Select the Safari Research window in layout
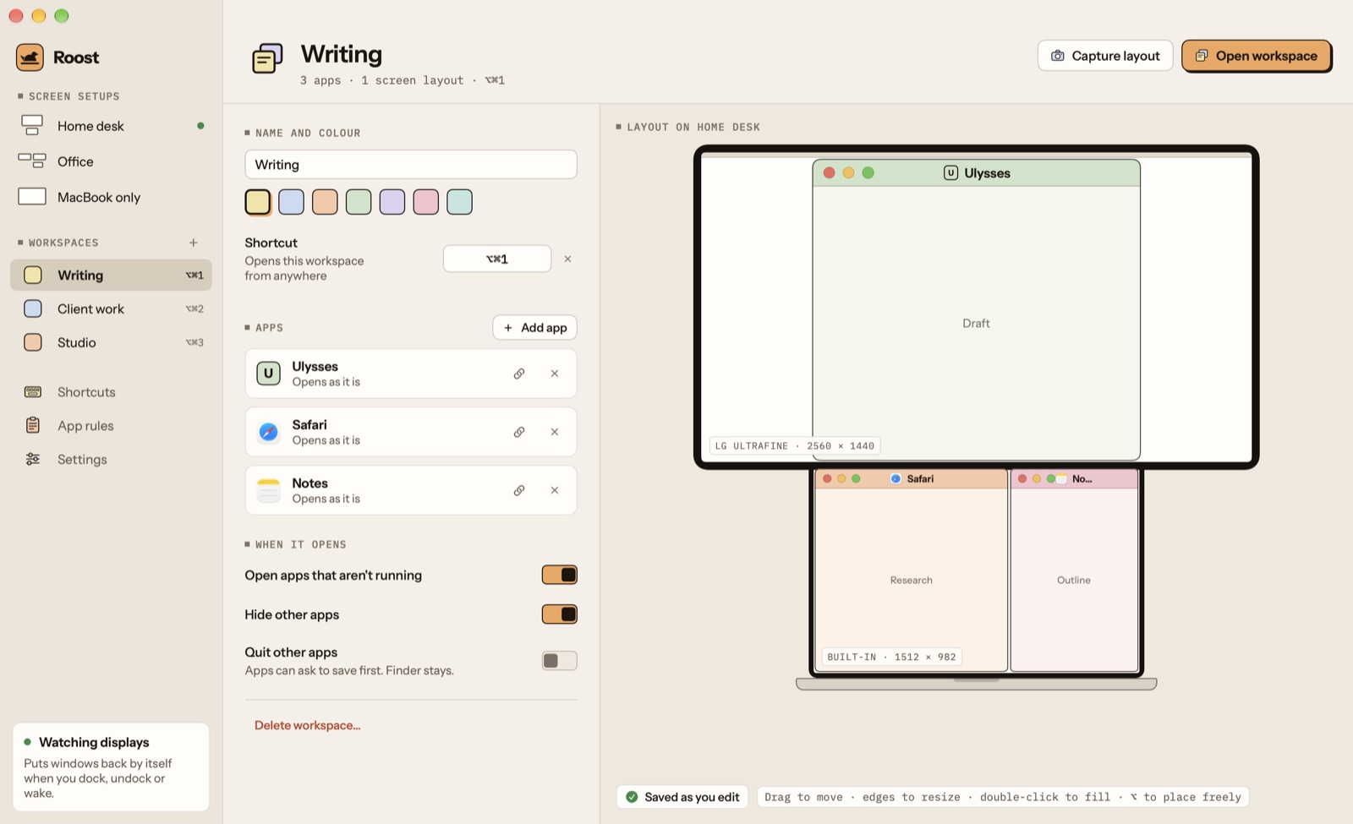The height and width of the screenshot is (824, 1353). click(912, 571)
